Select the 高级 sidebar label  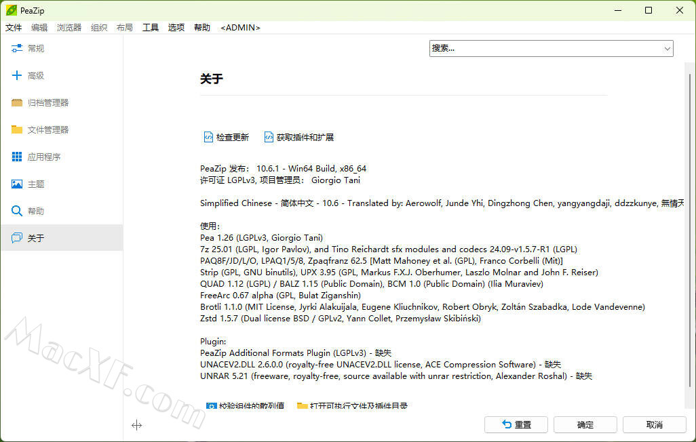click(36, 75)
